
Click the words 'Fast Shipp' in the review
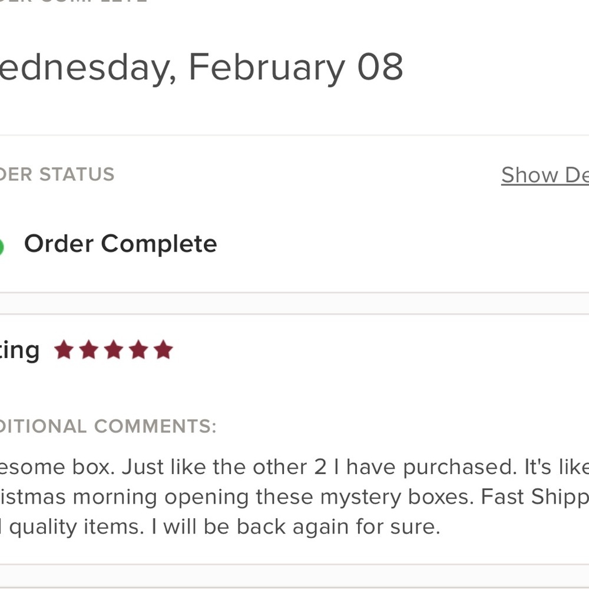[535, 497]
